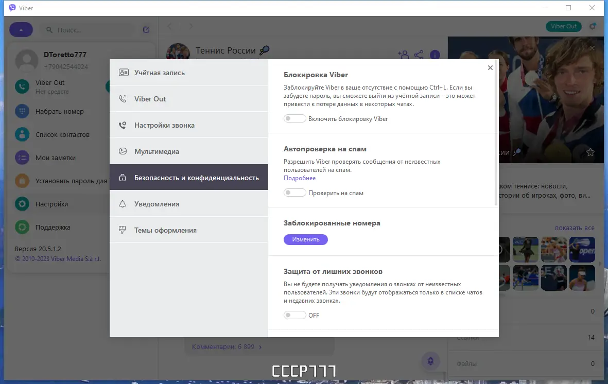
Task: Click Мои заметки icon
Action: 22,158
